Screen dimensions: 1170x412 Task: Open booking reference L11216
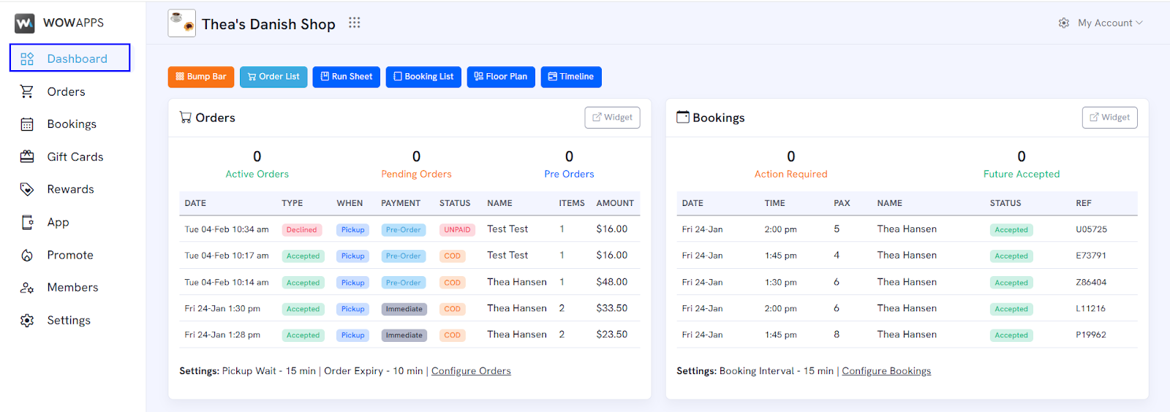point(1090,308)
